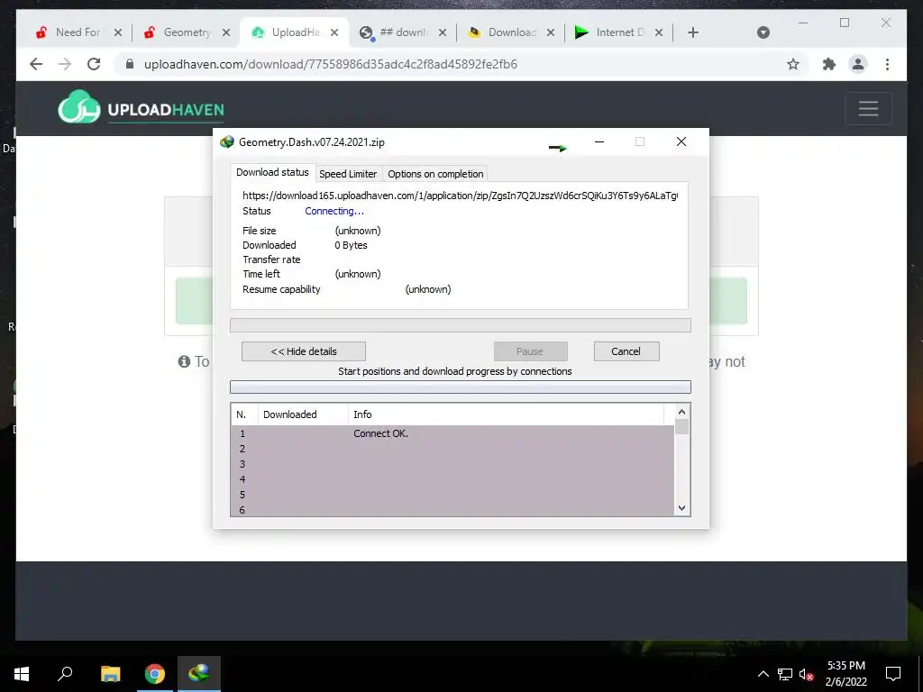Open the Chrome profile avatar
The height and width of the screenshot is (692, 923).
pos(858,64)
